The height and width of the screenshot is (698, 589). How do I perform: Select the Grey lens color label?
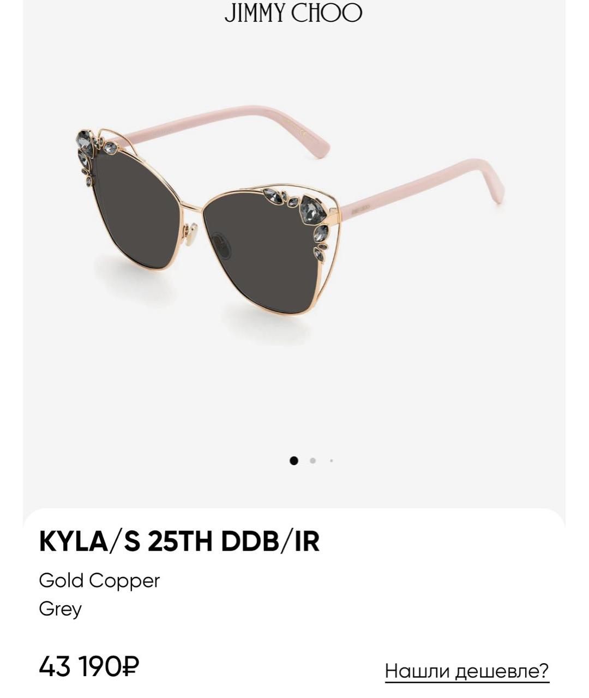click(x=60, y=609)
